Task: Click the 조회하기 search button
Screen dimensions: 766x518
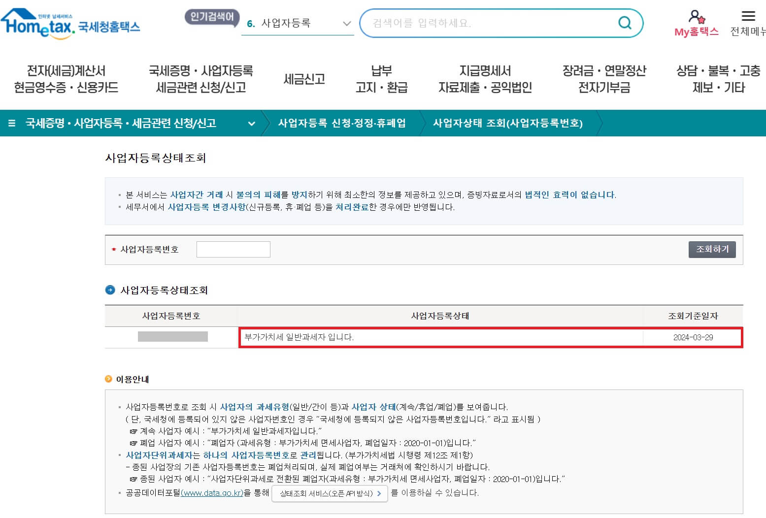Action: click(711, 249)
